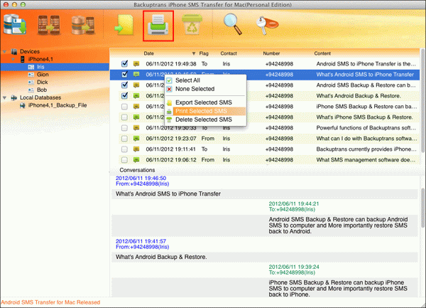The image size is (426, 308).
Task: Choose Print Selected SMS menu entry
Action: pyautogui.click(x=206, y=111)
